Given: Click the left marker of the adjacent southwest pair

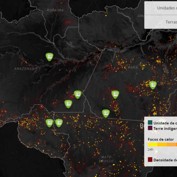Looking at the screenshot, I should point(49,123).
